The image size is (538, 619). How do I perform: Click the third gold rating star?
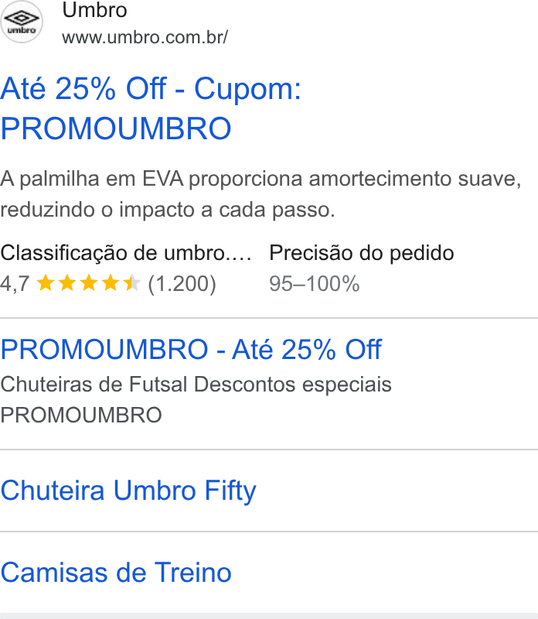89,283
